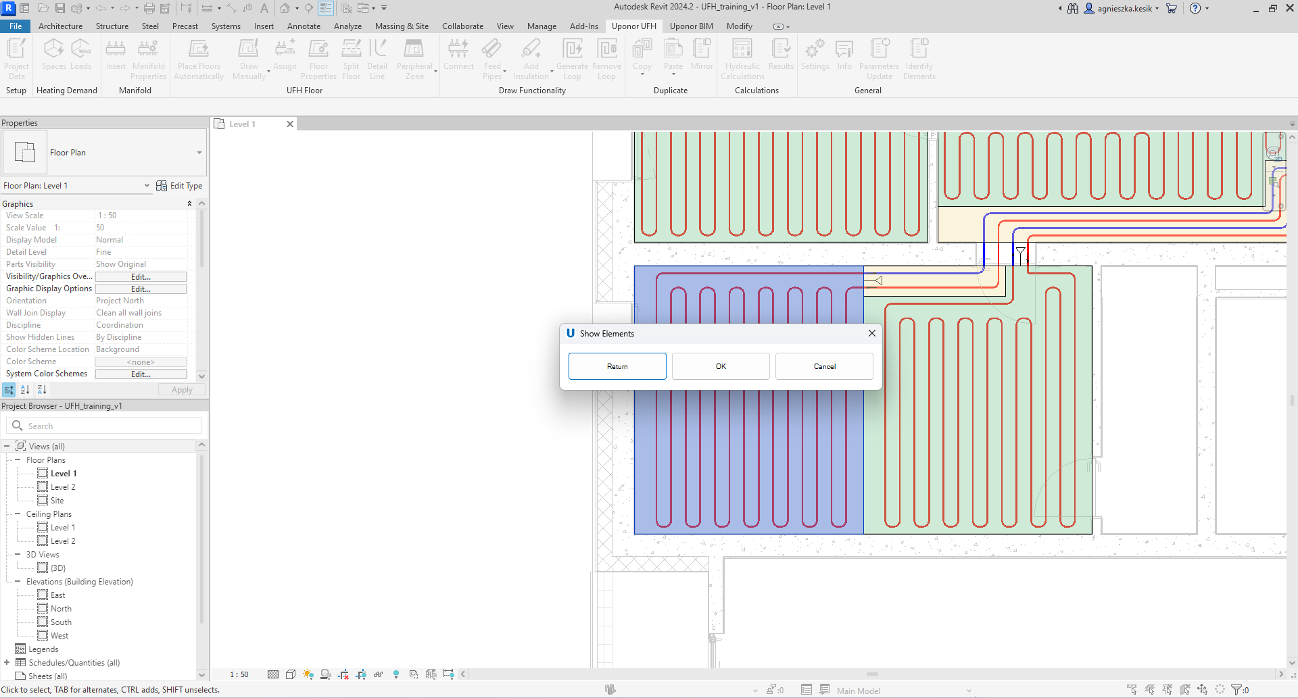Click Edit for System Color Schemes
This screenshot has width=1298, height=698.
pyautogui.click(x=141, y=374)
